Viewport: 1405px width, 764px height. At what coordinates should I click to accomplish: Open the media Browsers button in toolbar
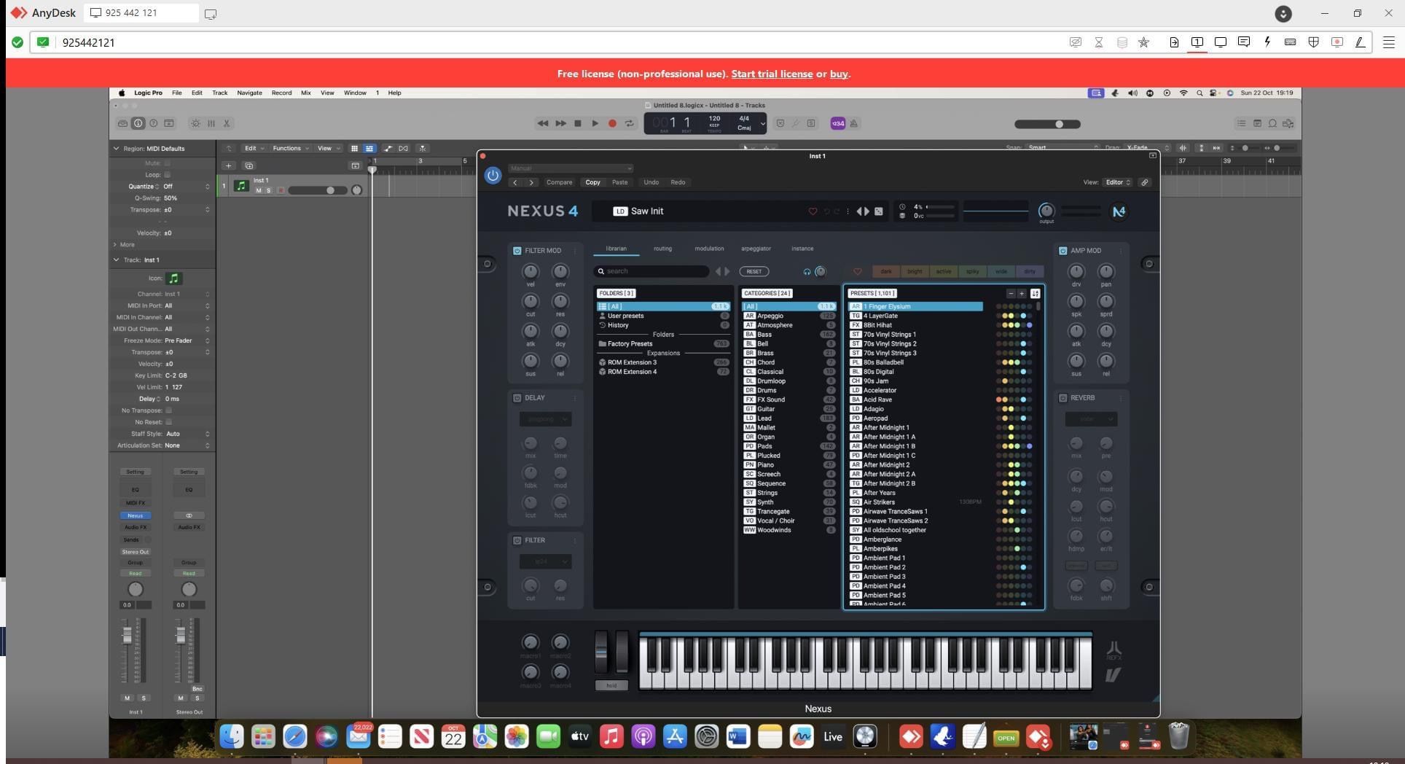(1288, 124)
